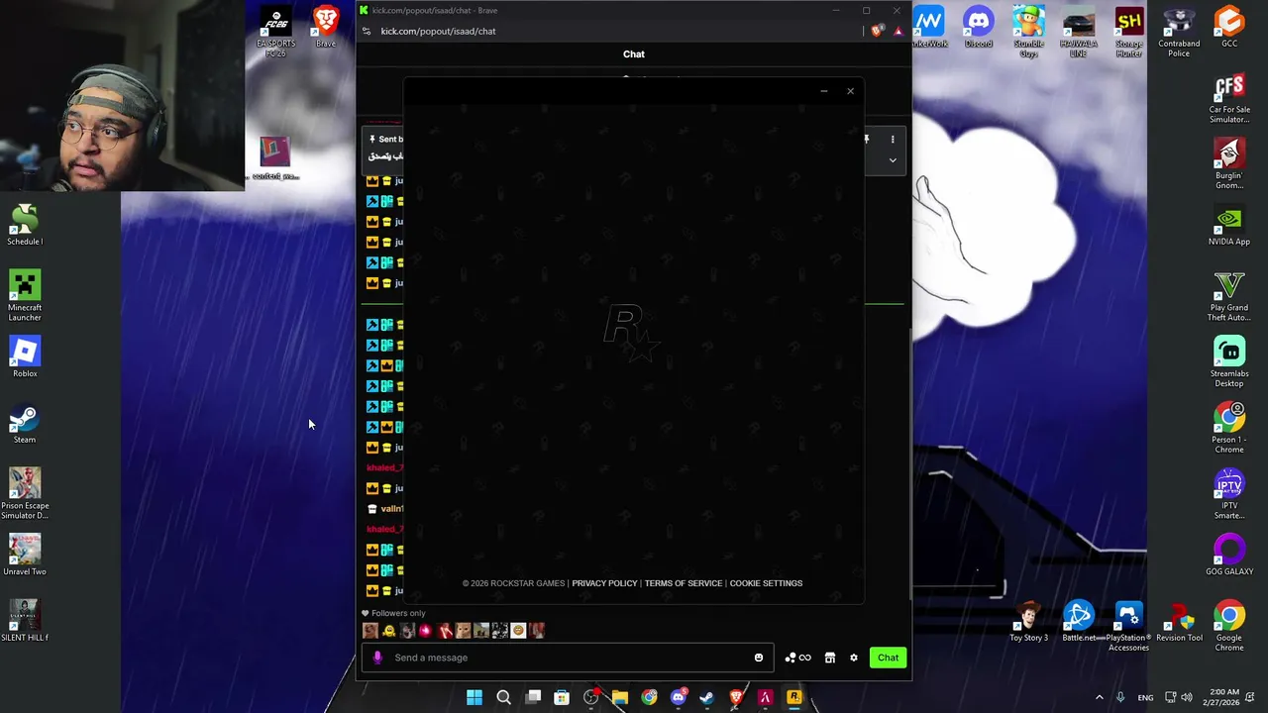Select the yellow smiley emote in emote row

[x=389, y=631]
